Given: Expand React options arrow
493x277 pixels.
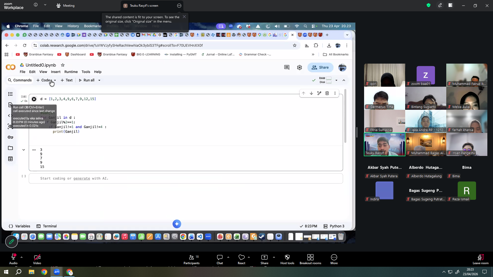Looking at the screenshot, I should [249, 257].
